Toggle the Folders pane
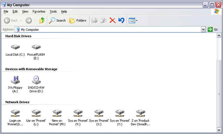Image resolution: width=223 pixels, height=134 pixels. 78,21
